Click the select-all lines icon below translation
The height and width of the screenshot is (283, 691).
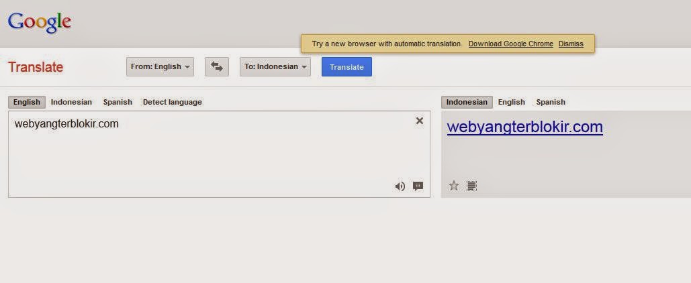[471, 186]
